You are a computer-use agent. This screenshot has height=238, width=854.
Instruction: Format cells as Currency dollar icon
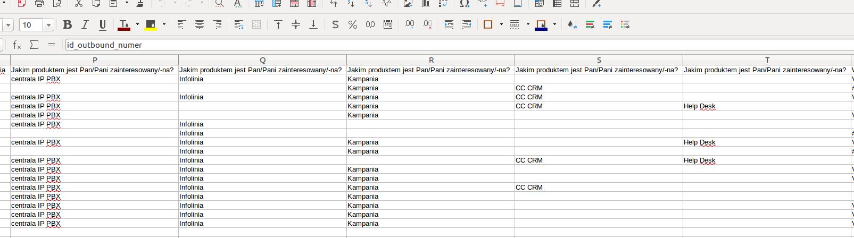pyautogui.click(x=335, y=24)
